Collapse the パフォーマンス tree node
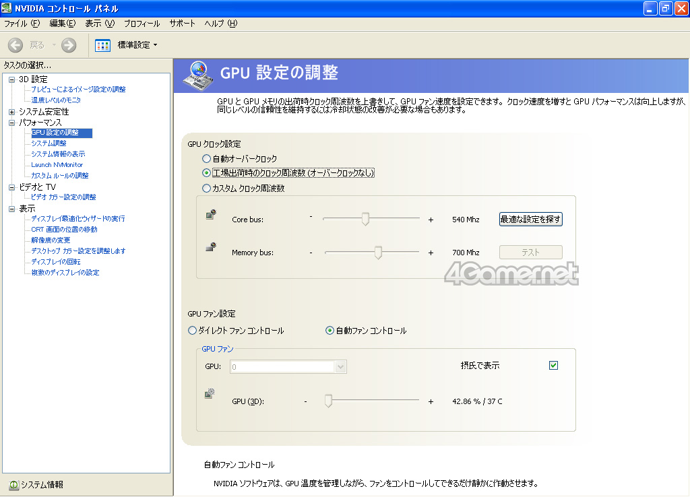The height and width of the screenshot is (497, 690). tap(12, 123)
